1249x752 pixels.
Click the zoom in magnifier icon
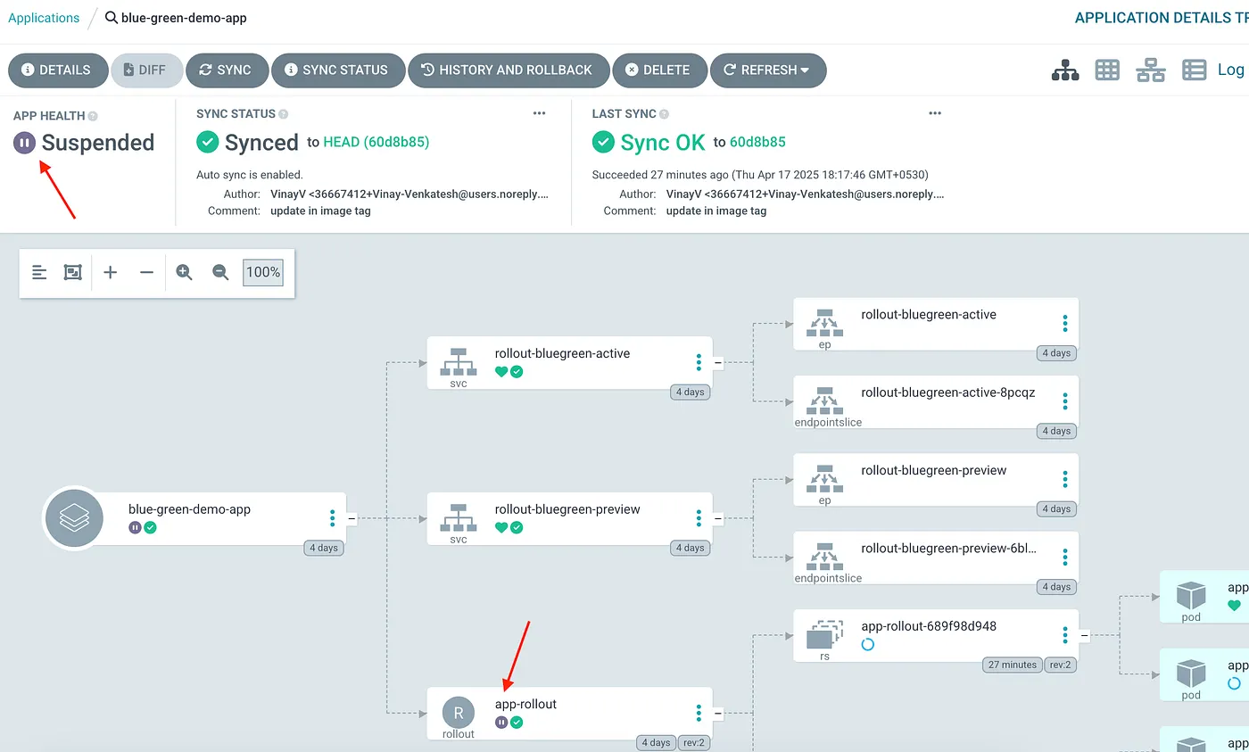tap(185, 272)
